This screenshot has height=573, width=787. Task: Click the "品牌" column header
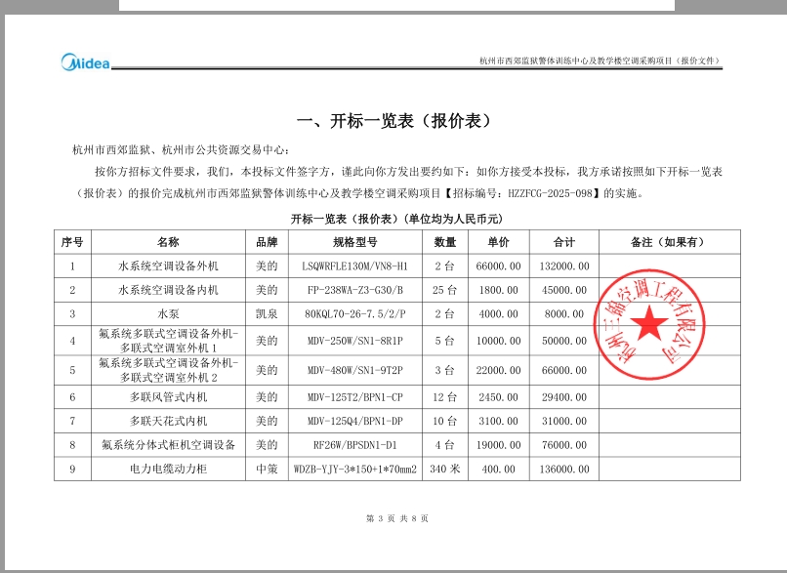click(x=267, y=242)
